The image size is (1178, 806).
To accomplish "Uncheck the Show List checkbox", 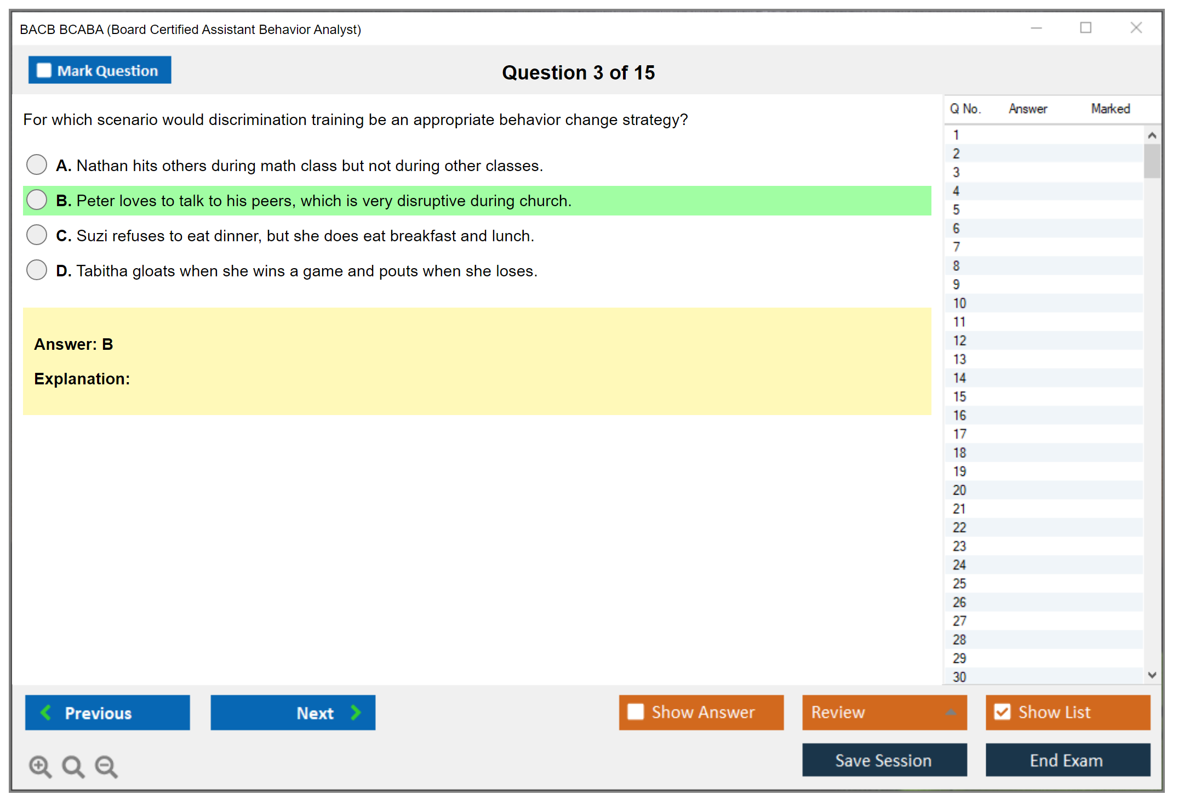I will point(1002,712).
